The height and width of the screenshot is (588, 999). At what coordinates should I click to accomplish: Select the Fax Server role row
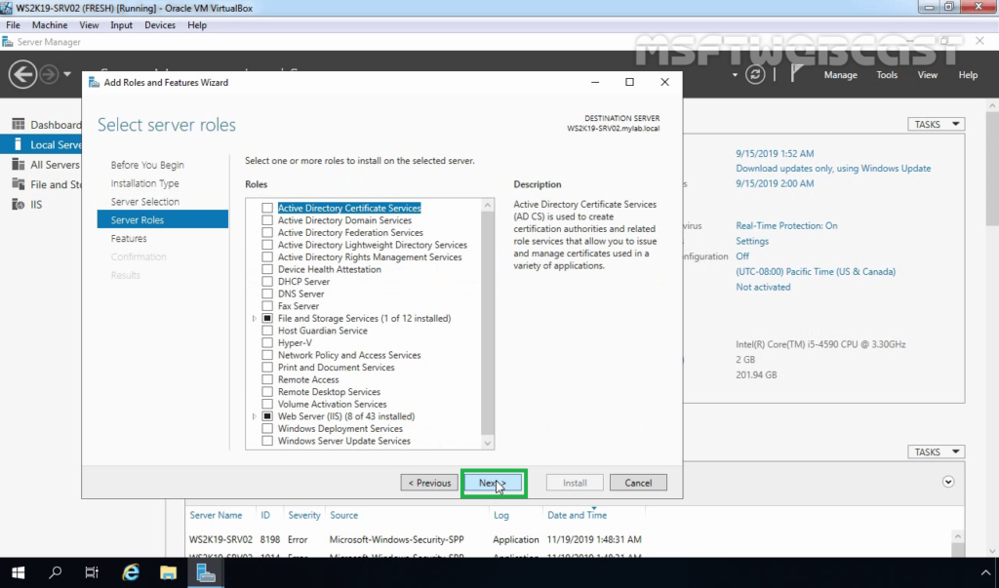[299, 306]
